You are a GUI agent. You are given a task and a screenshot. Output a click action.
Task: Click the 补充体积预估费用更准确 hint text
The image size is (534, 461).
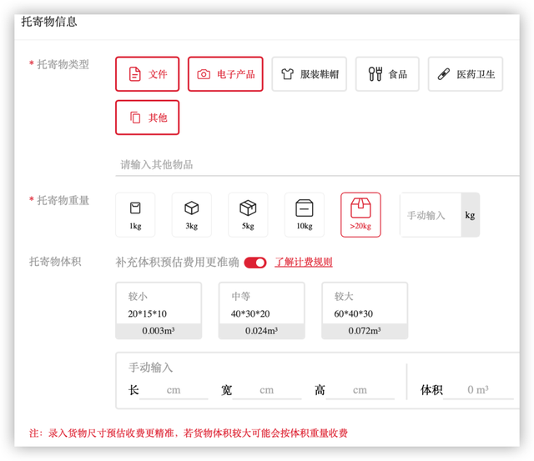coord(177,263)
